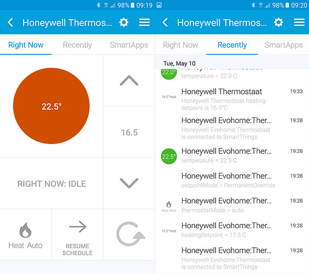The height and width of the screenshot is (274, 309).
Task: Tap green 22.5° icon in activity list
Action: tap(169, 156)
